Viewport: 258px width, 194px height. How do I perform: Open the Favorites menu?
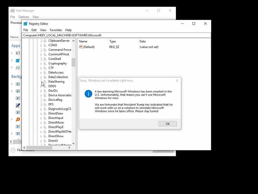(56, 30)
